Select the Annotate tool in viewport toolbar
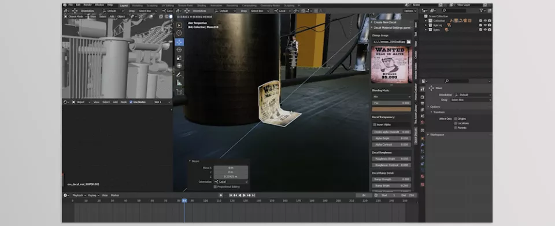Screen dimensions: 555x226 pyautogui.click(x=179, y=75)
